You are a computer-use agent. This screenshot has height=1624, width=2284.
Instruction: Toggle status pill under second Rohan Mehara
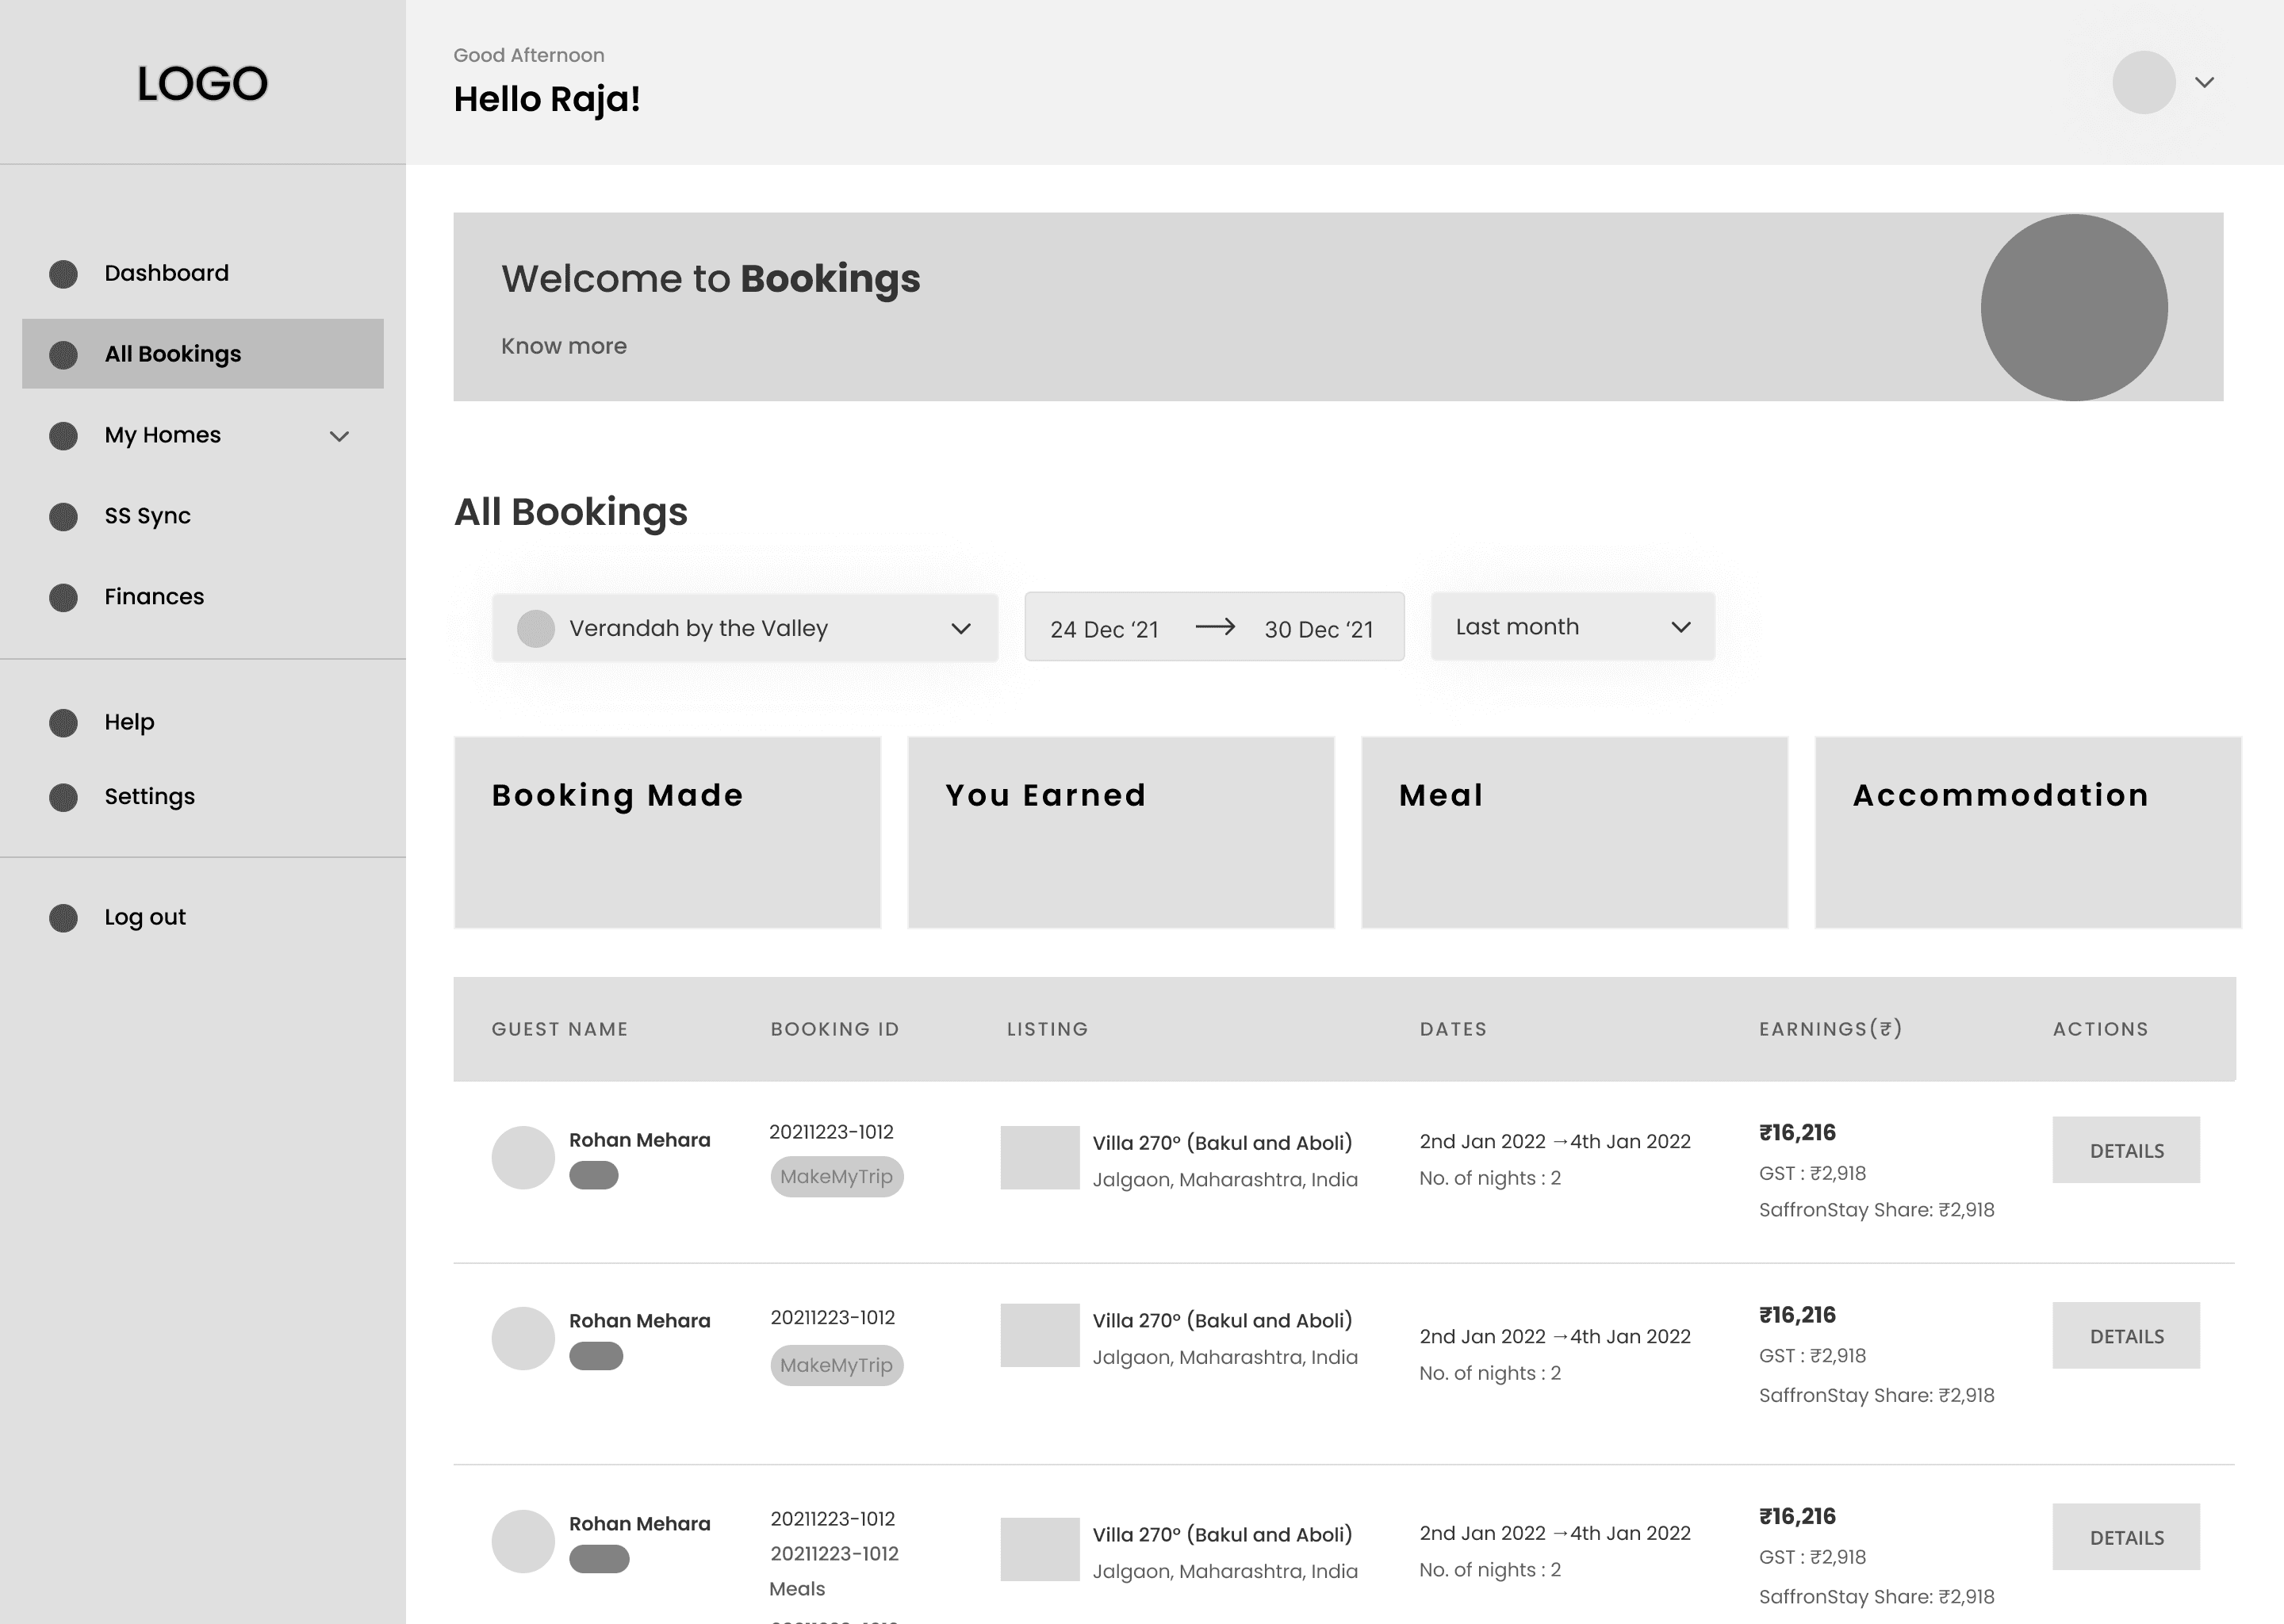(596, 1357)
